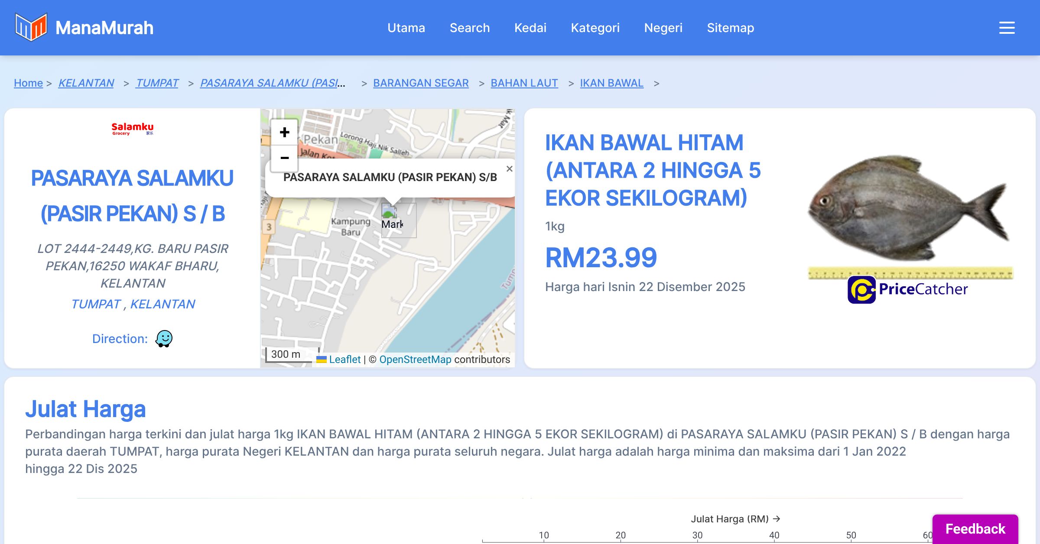
Task: Click the Salamku Grocery logo
Action: (132, 129)
